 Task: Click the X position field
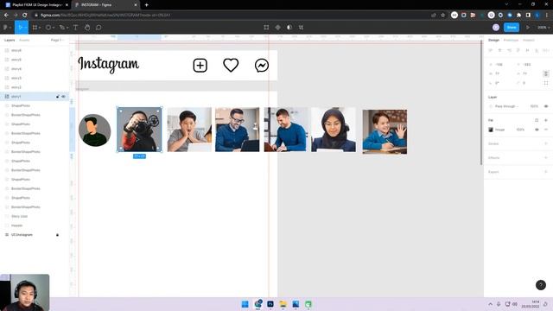[x=499, y=65]
